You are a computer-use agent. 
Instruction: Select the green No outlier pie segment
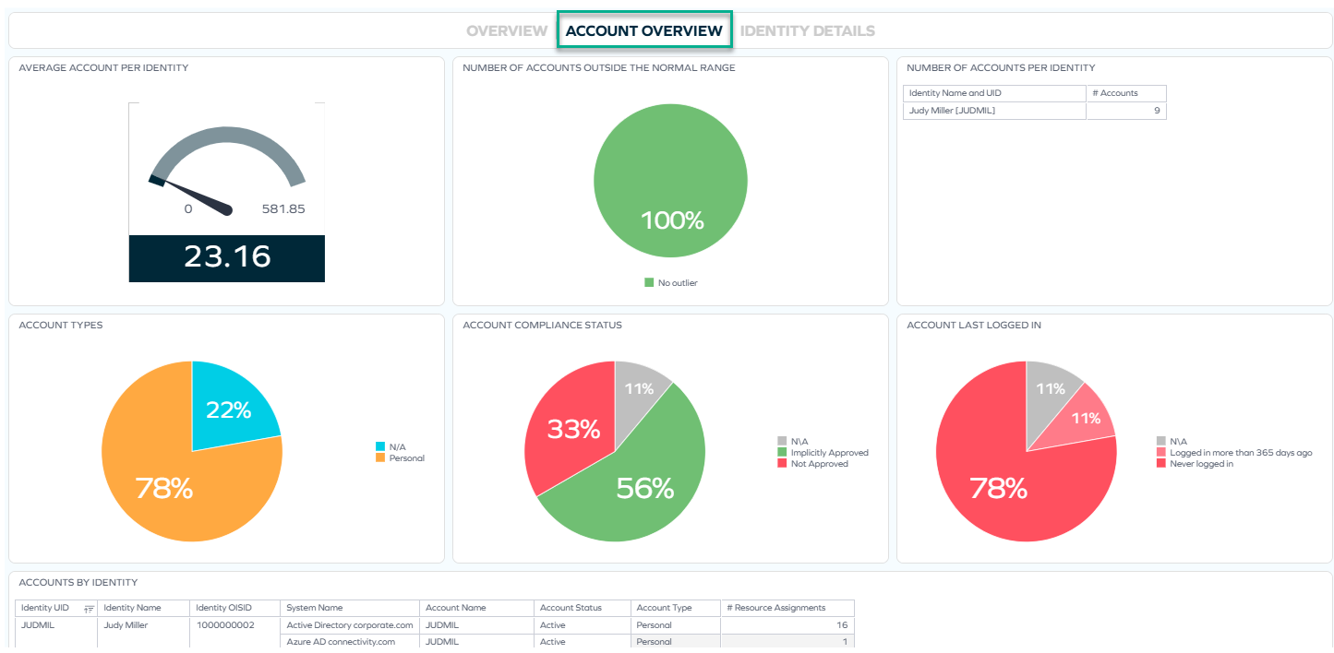(x=670, y=181)
